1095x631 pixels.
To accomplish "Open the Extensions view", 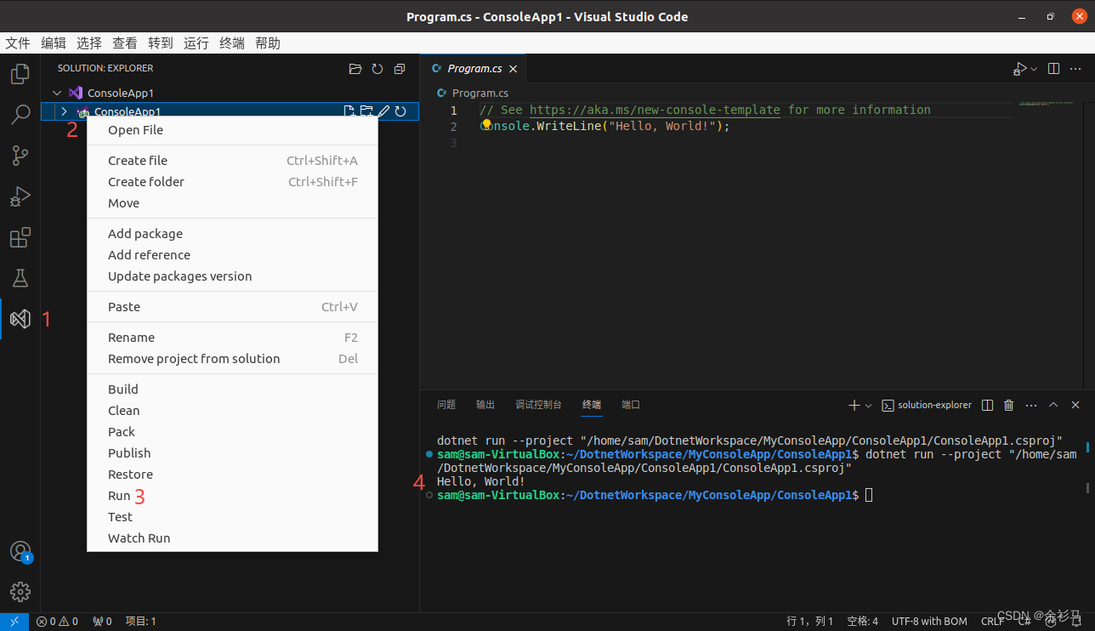I will 20,237.
